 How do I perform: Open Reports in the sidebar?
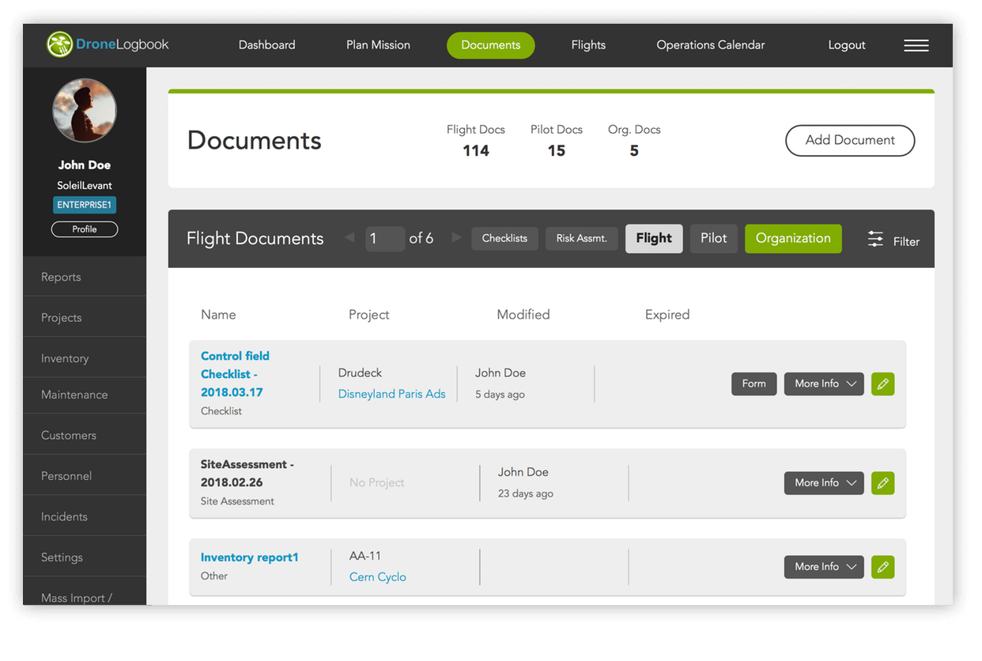pyautogui.click(x=85, y=277)
